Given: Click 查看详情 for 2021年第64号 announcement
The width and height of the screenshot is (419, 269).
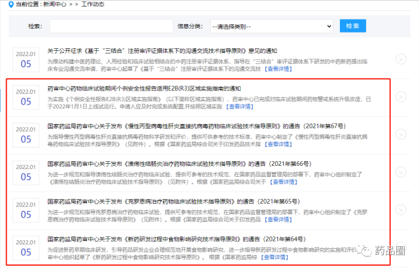Looking at the screenshot, I should click(275, 257).
